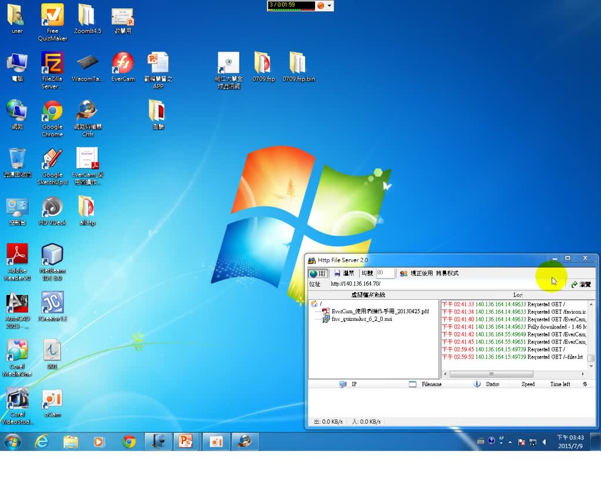Select the Google Chrome desktop icon
Viewport: 601px width, 481px height.
click(52, 118)
